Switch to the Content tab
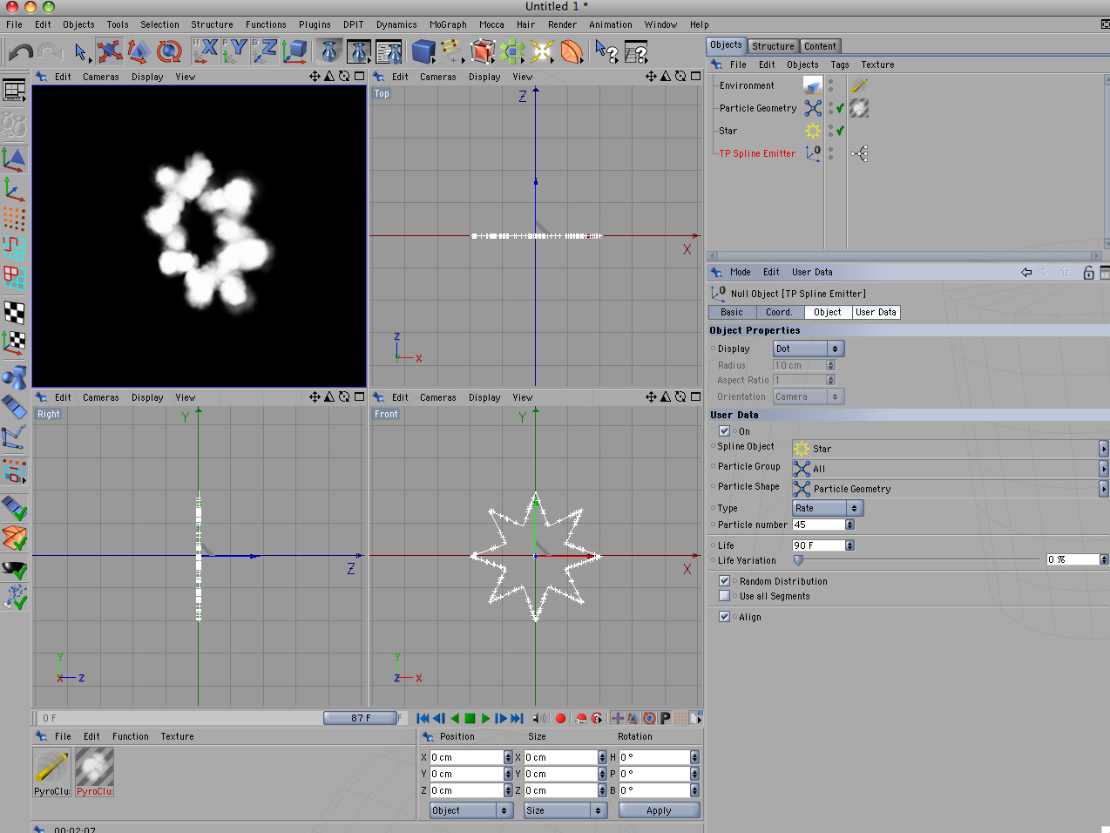This screenshot has width=1110, height=833. 820,46
